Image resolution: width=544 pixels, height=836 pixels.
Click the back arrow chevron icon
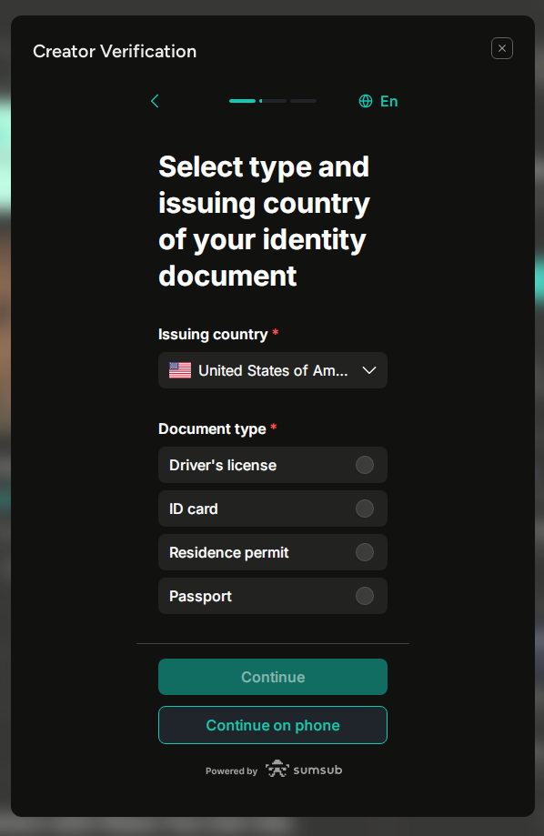[x=155, y=101]
